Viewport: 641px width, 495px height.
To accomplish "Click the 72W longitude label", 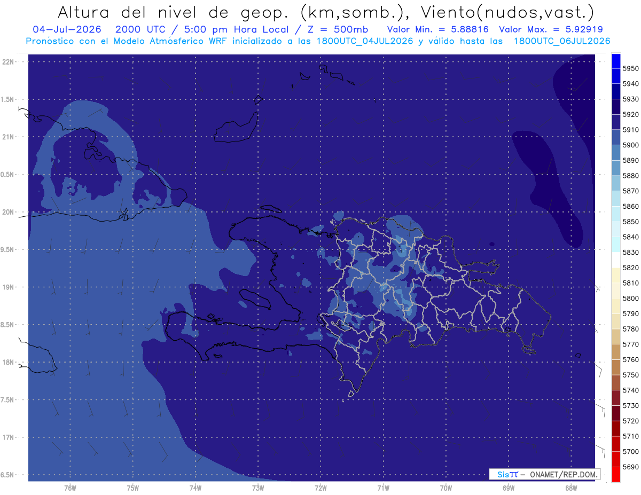I will tap(320, 488).
